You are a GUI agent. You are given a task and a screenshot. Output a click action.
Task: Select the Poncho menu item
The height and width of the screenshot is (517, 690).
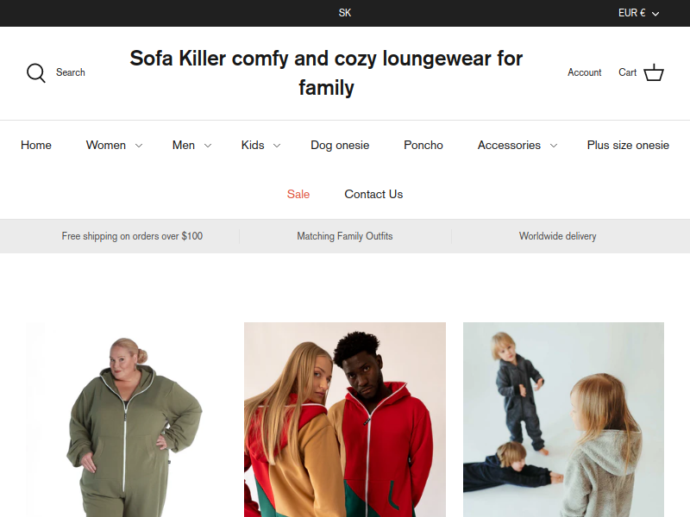[x=423, y=145]
